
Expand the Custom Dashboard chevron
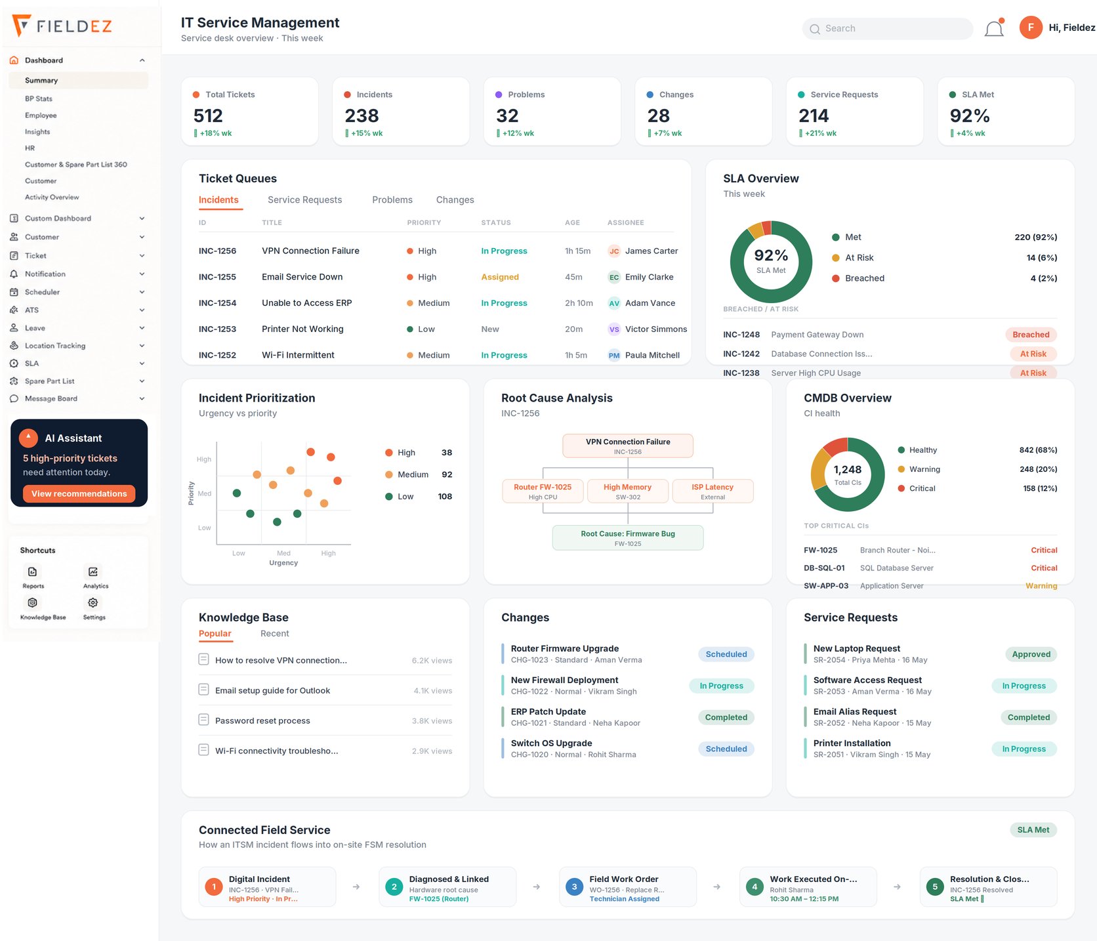pos(142,219)
